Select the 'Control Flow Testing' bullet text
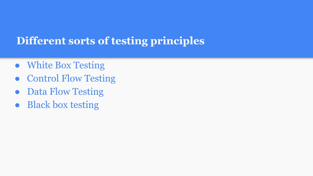The width and height of the screenshot is (313, 176). 71,79
